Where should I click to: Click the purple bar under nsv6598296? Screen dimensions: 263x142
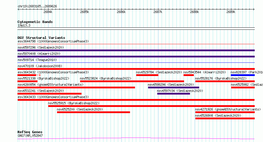(x=173, y=87)
